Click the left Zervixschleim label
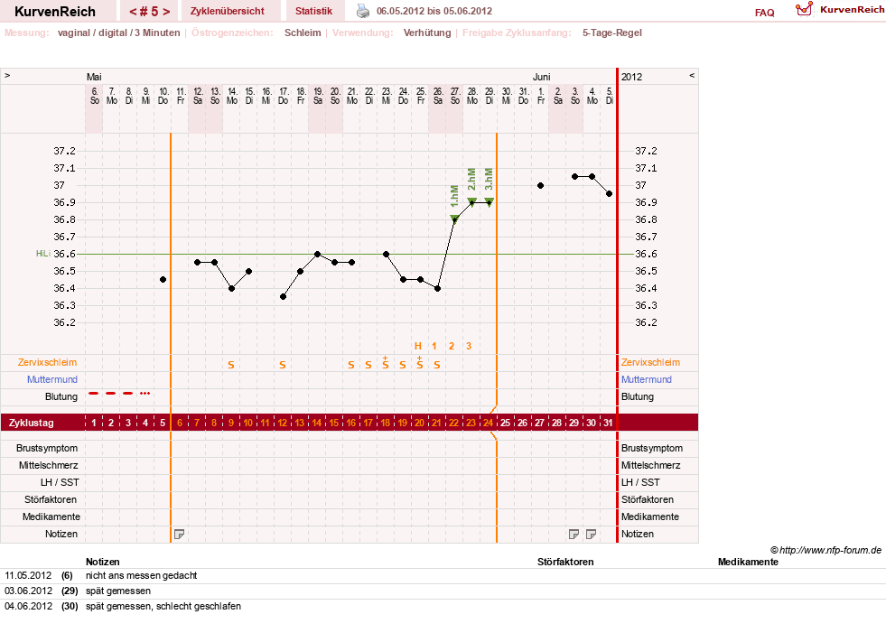886x633 pixels. 48,362
